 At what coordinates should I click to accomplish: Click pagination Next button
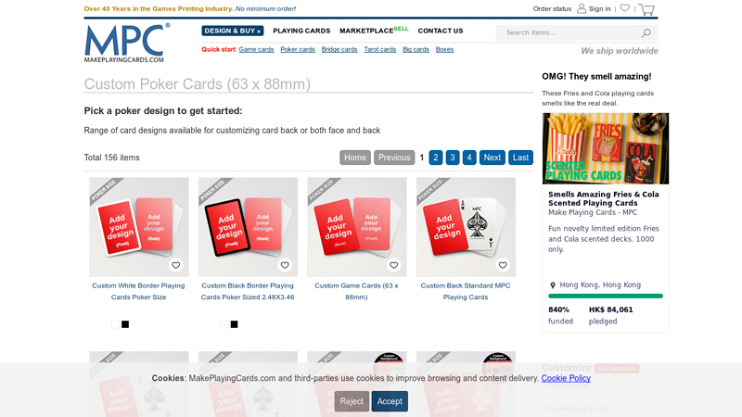[493, 158]
